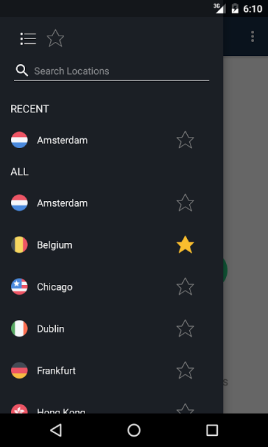Tap the Ireland flag for Dublin
268x447 pixels.
tap(20, 329)
